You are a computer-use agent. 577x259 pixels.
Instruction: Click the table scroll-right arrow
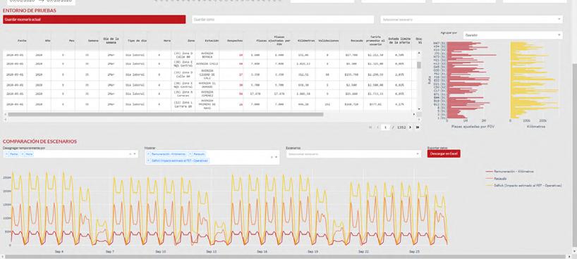tap(413, 114)
